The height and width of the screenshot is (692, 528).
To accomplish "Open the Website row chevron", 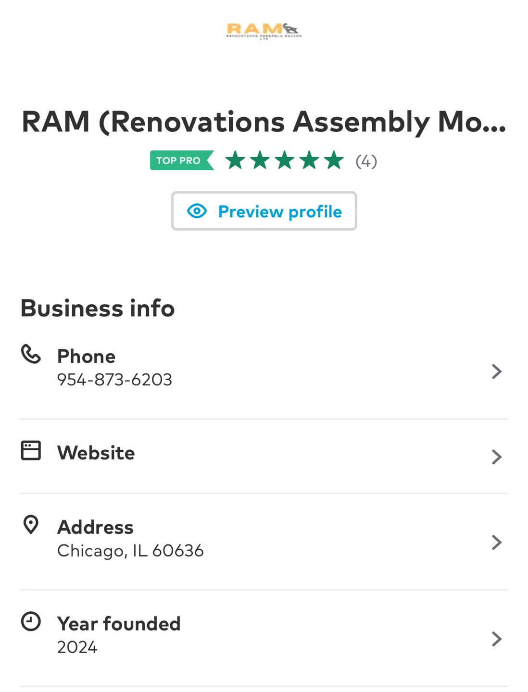I will click(497, 457).
